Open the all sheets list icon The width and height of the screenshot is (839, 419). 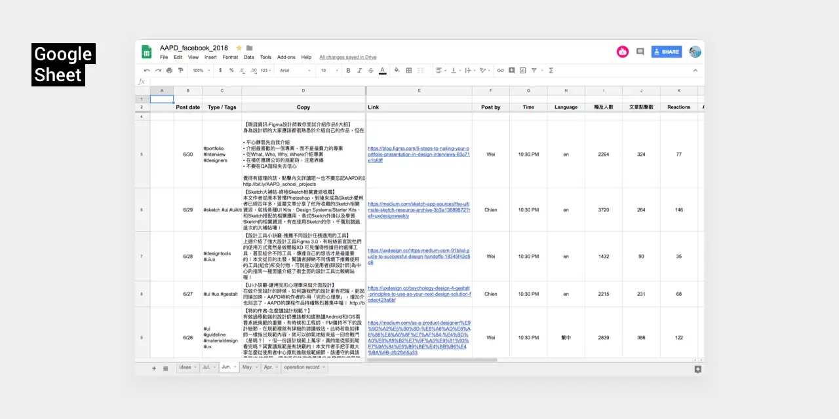(x=166, y=369)
